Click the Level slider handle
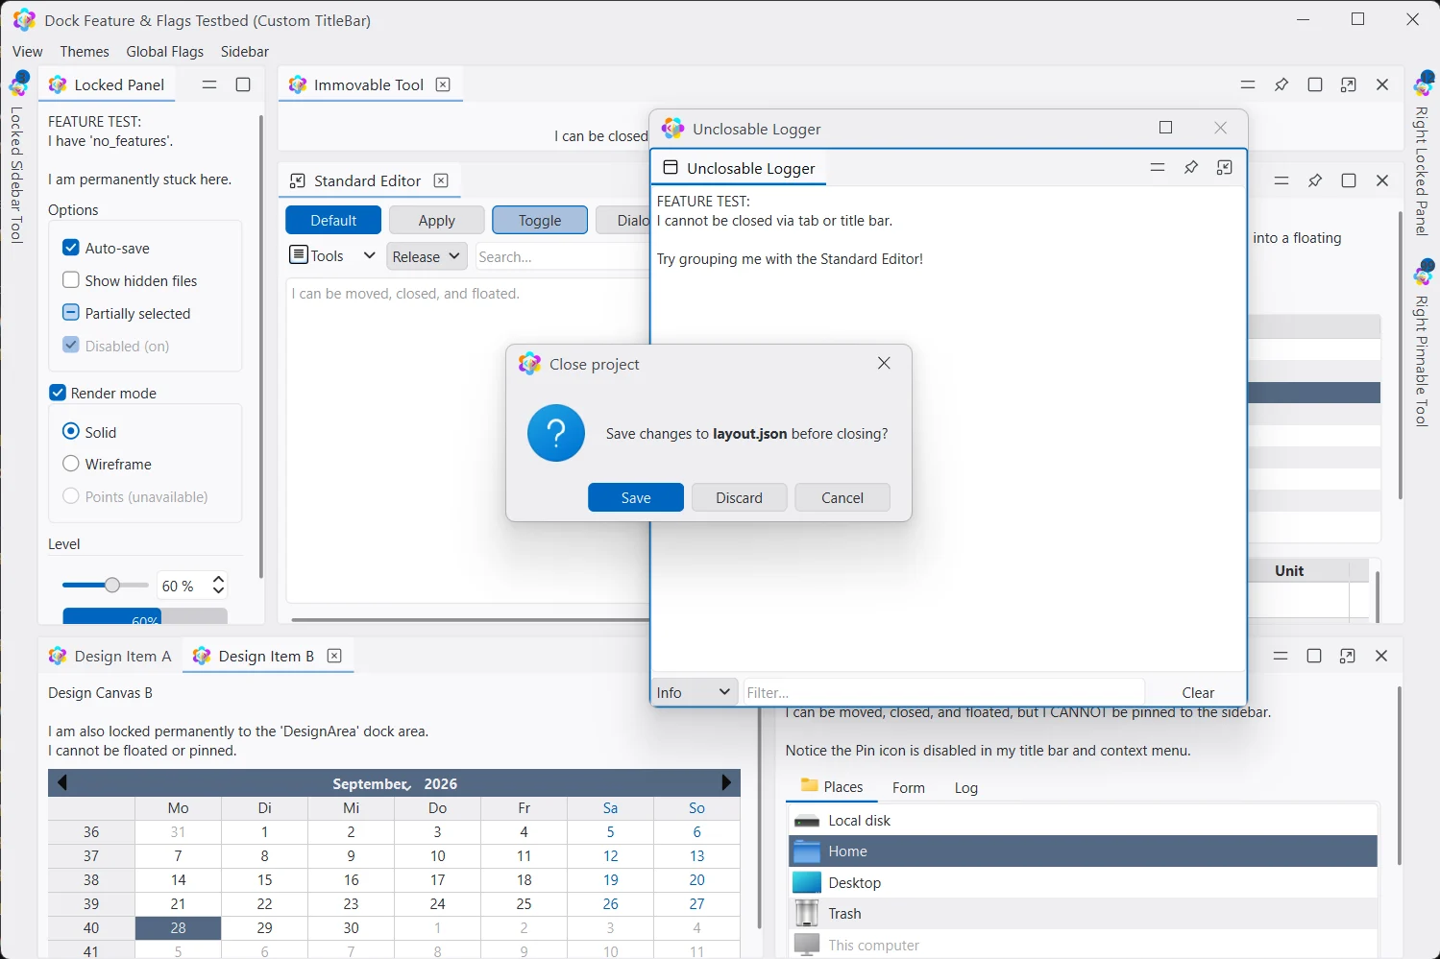 tap(112, 585)
